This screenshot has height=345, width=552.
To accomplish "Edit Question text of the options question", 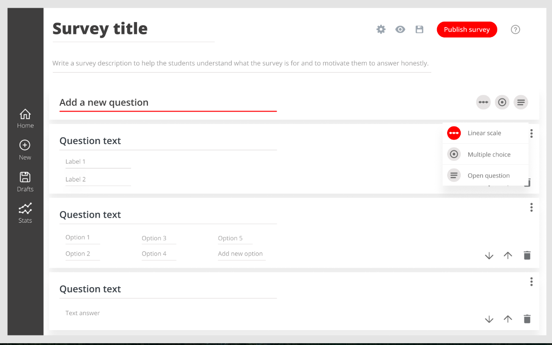I will (x=168, y=215).
